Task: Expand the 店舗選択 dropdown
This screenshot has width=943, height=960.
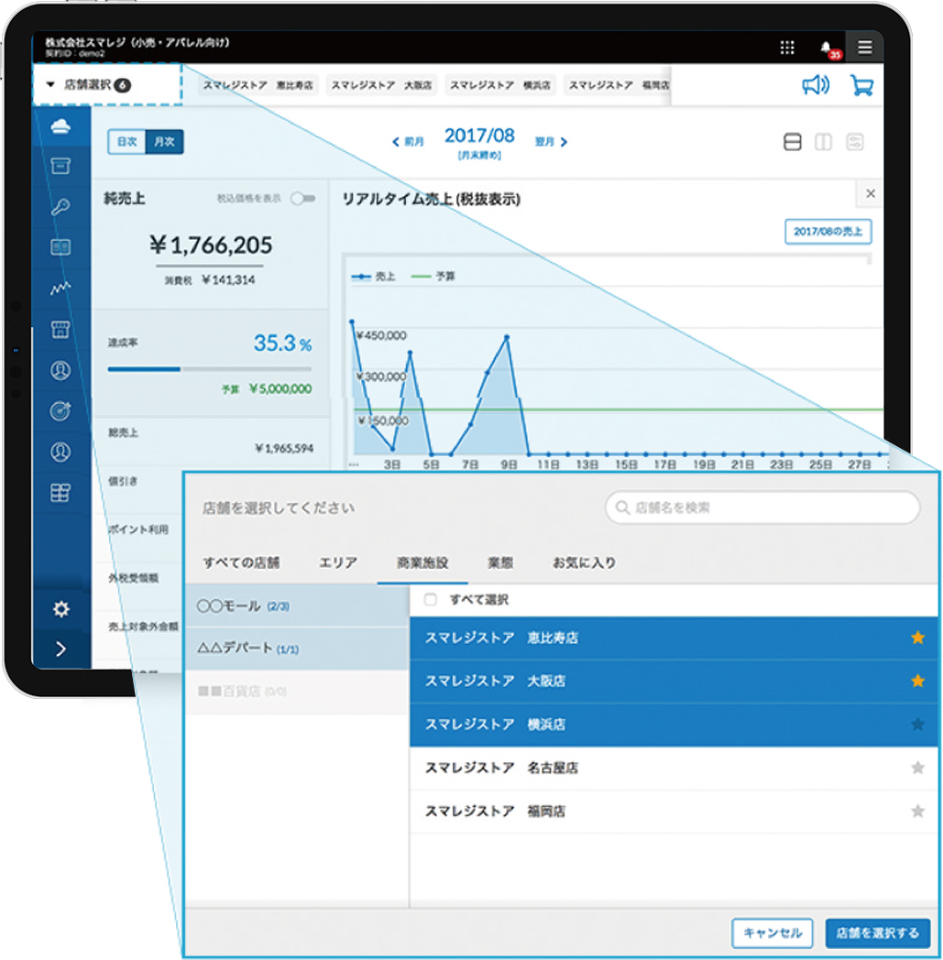Action: click(87, 85)
